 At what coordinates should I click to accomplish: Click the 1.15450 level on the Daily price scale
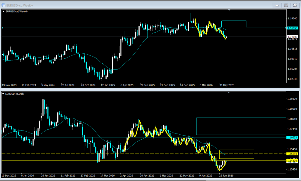tap(292, 149)
